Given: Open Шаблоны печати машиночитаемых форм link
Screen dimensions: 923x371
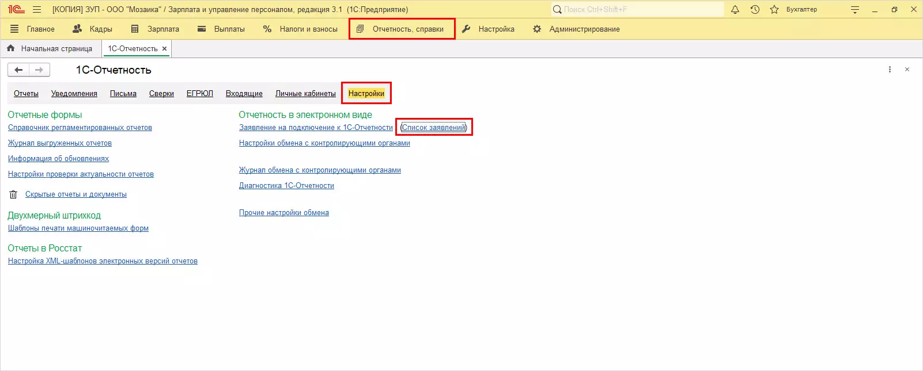Looking at the screenshot, I should pos(78,228).
